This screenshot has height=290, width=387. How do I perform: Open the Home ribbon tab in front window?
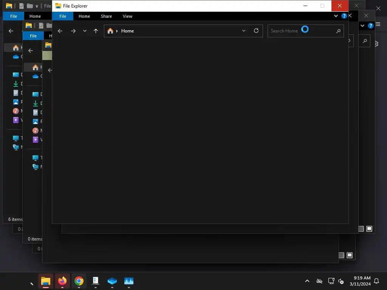(x=84, y=16)
